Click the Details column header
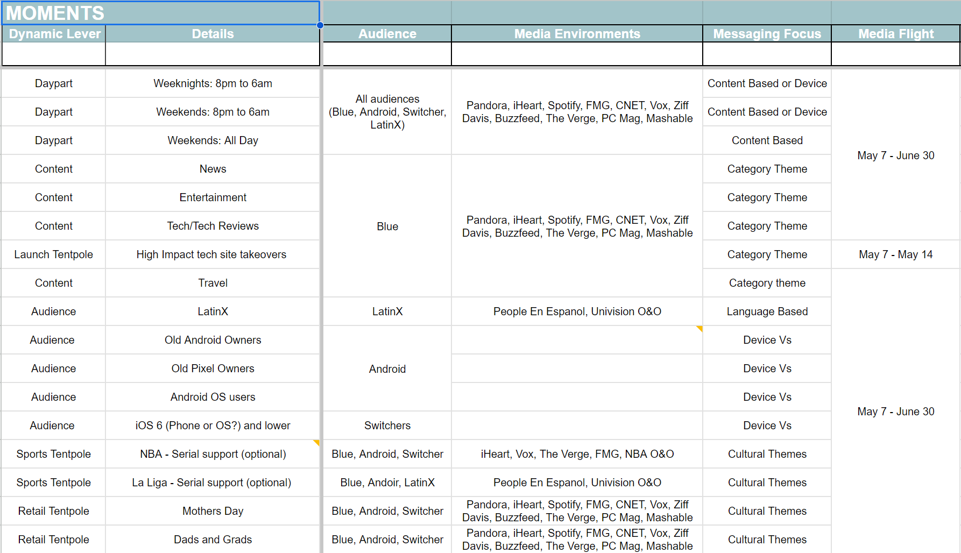The height and width of the screenshot is (553, 961). (x=213, y=34)
